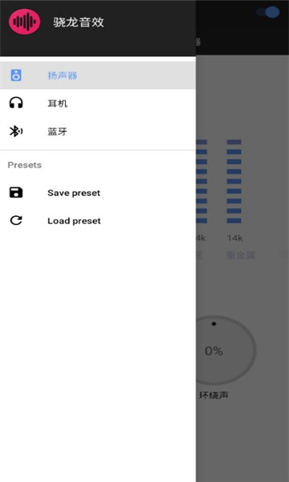Screen dimensions: 289x482
Task: Choose the 蓝牙 Bluetooth menu item
Action: (x=98, y=132)
